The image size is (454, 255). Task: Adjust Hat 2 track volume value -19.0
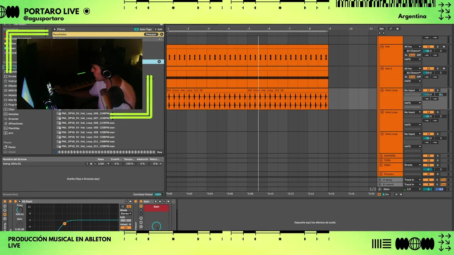428,73
